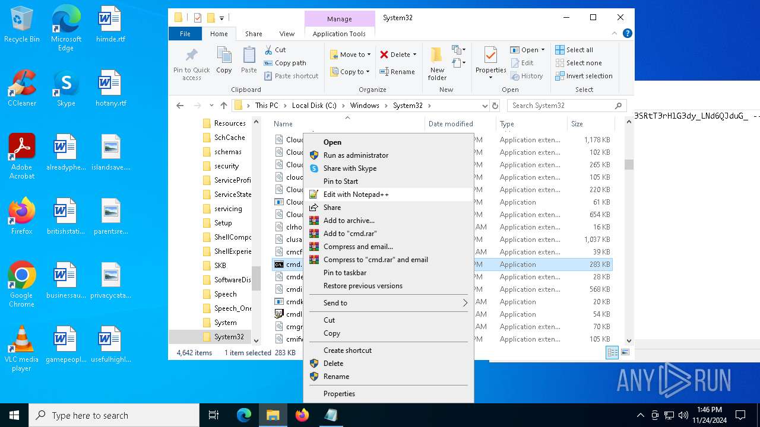Click Select all in the ribbon

(x=574, y=50)
